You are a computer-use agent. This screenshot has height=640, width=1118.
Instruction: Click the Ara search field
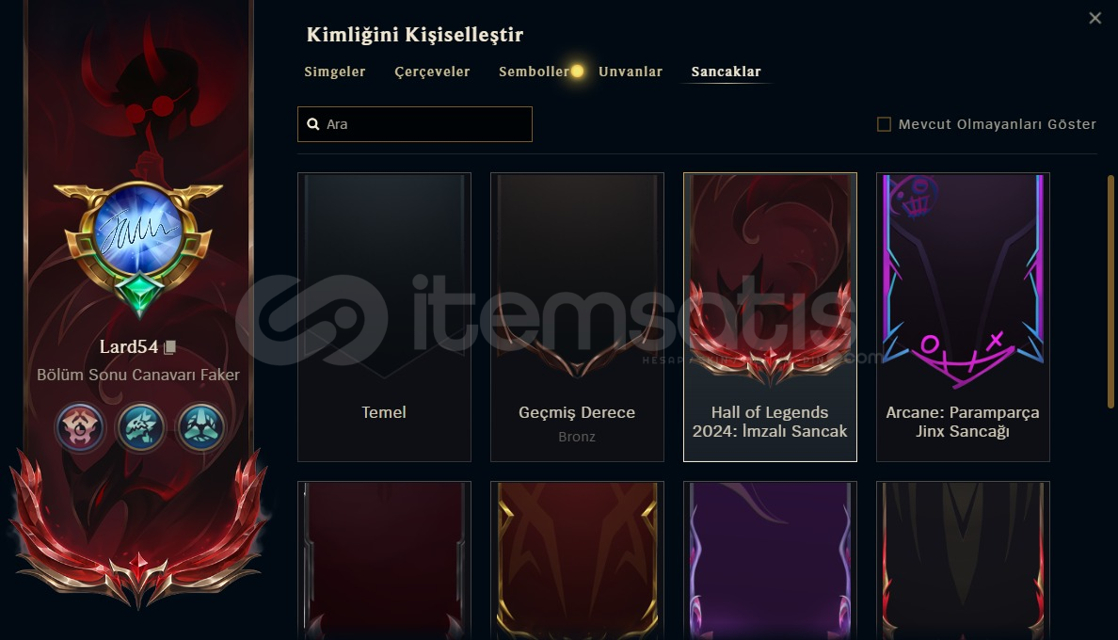click(x=415, y=124)
